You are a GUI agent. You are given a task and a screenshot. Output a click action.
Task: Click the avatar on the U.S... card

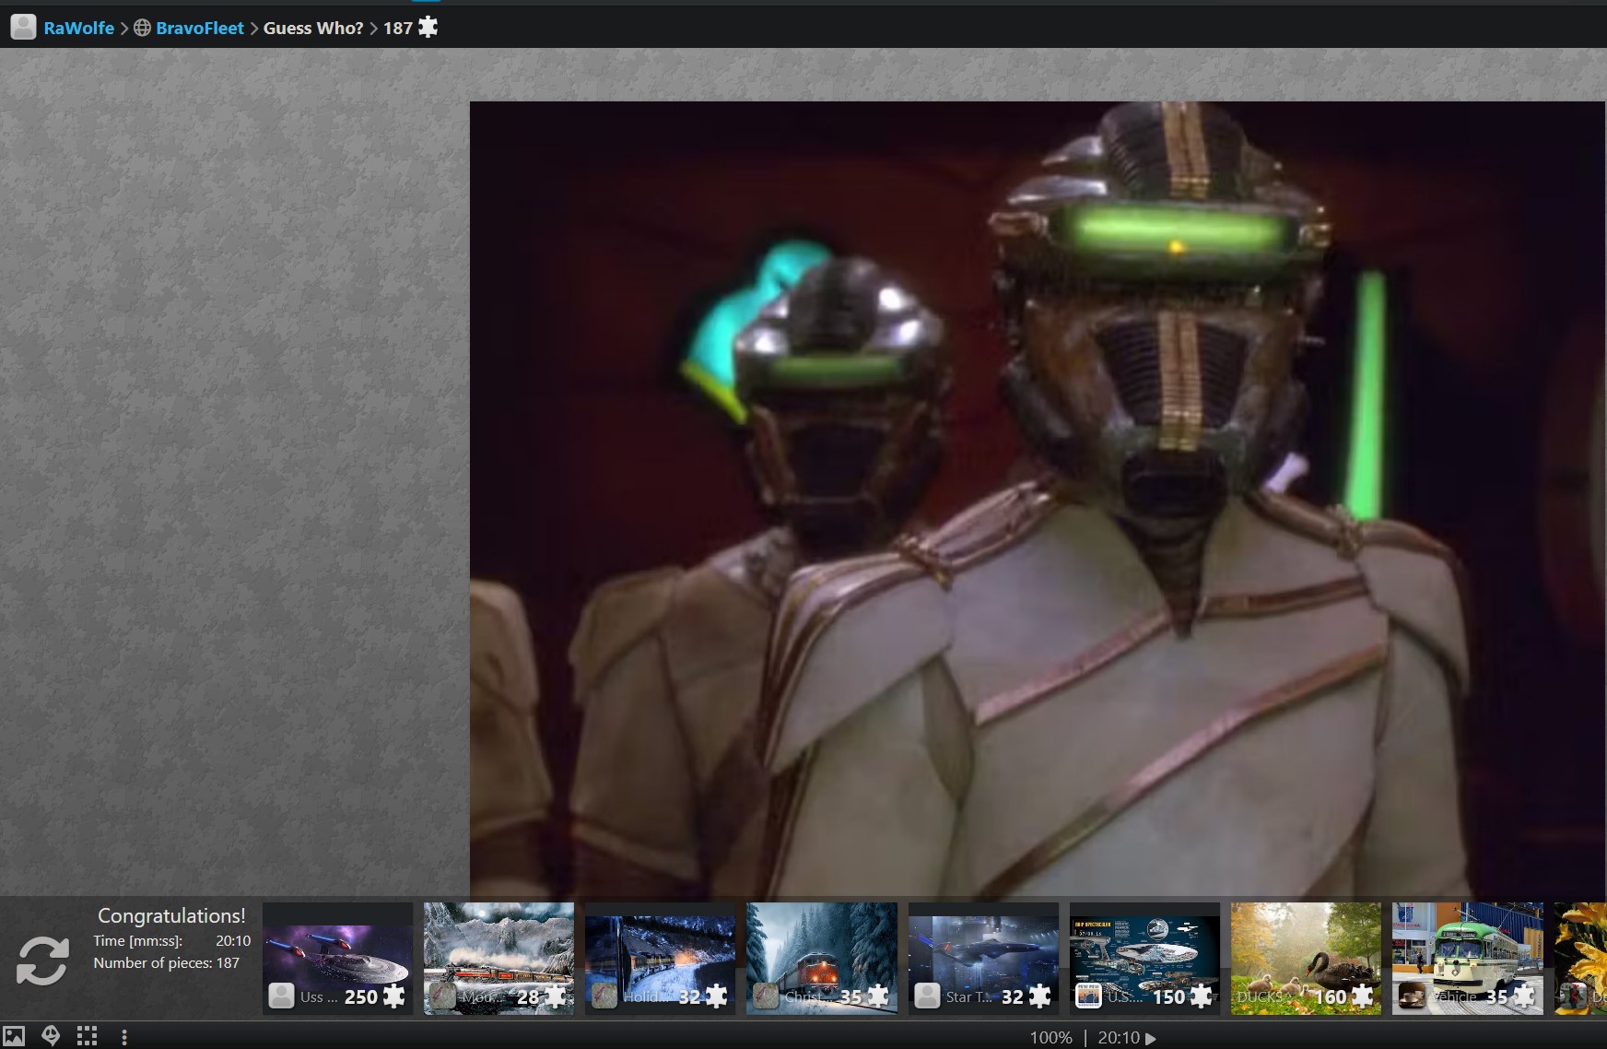point(1088,996)
